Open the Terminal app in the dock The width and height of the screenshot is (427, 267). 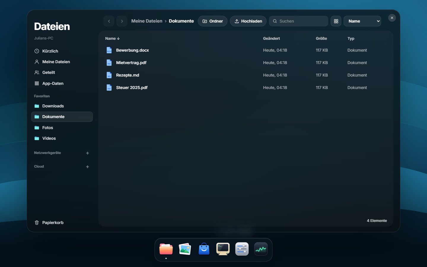tap(223, 249)
